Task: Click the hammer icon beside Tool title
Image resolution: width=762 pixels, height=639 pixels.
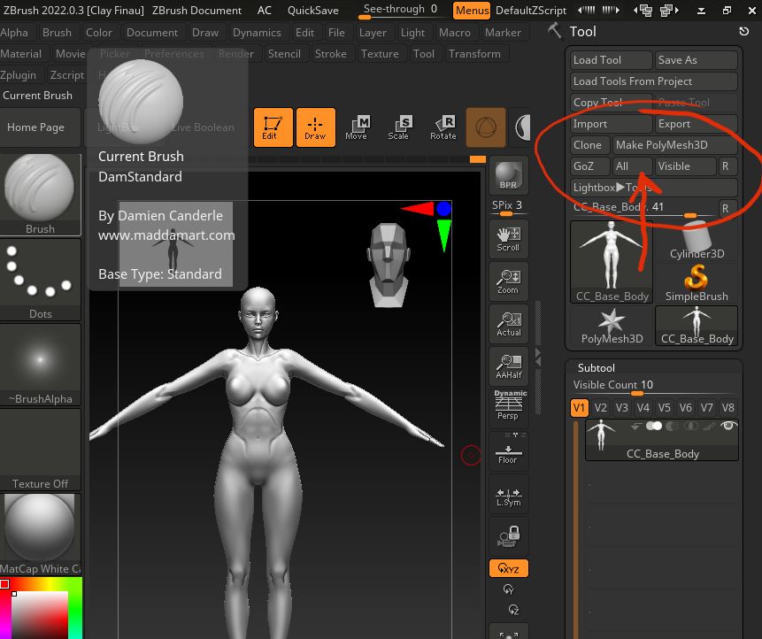Action: click(555, 31)
